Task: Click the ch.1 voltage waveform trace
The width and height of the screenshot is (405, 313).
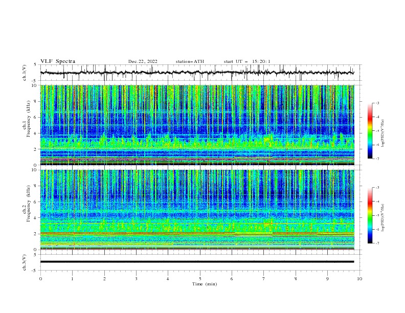Action: point(197,73)
